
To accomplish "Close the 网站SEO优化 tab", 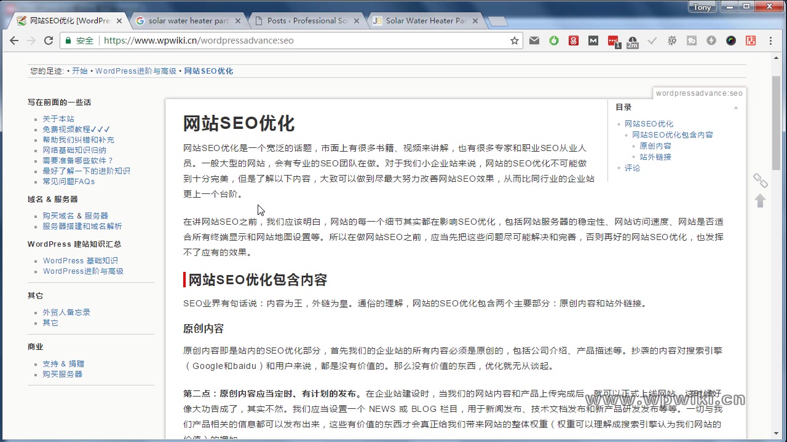I will click(119, 21).
